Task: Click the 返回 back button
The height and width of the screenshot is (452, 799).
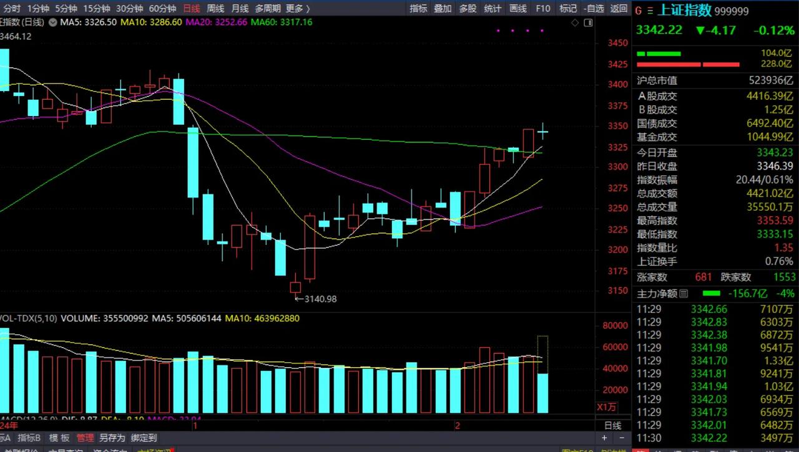Action: 619,8
